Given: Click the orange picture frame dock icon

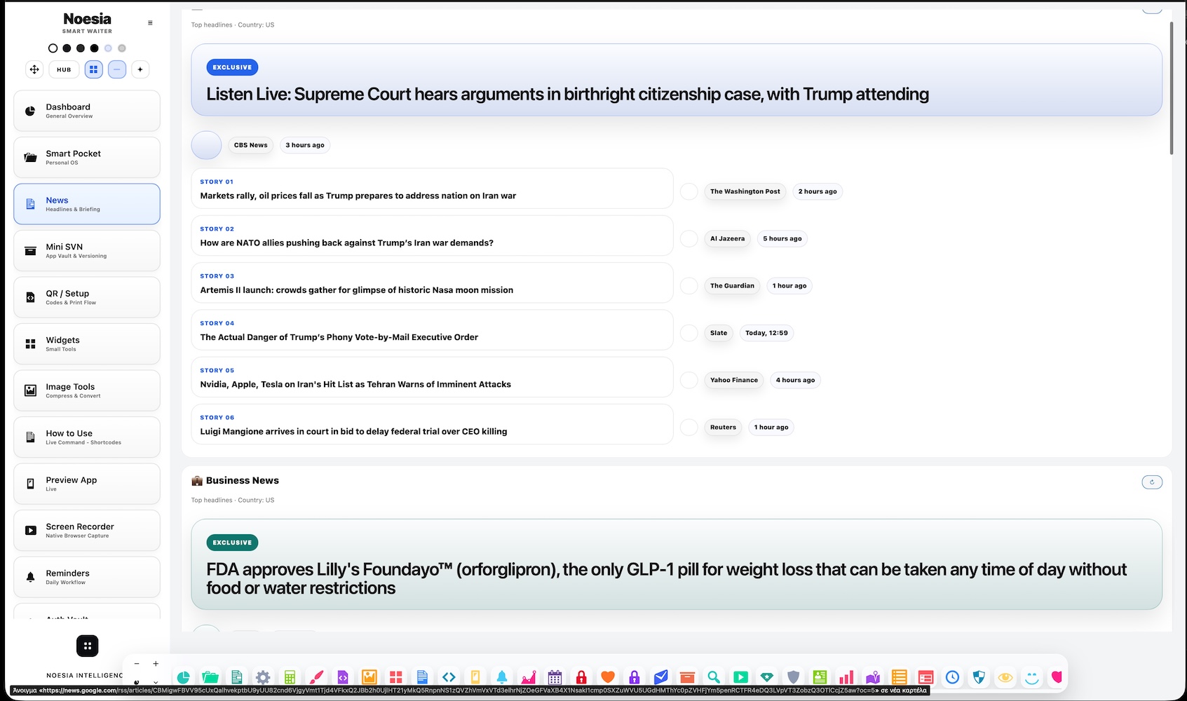Looking at the screenshot, I should (x=369, y=677).
